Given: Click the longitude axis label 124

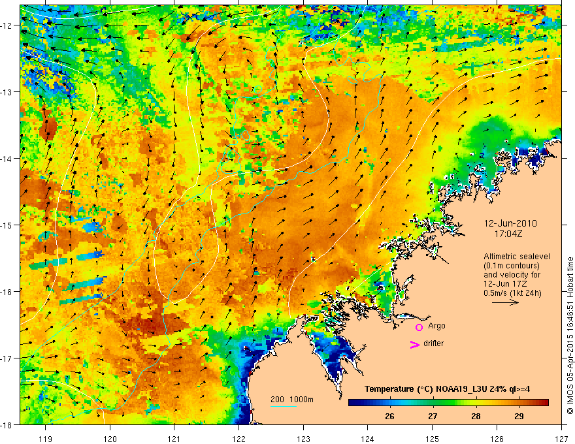Looking at the screenshot, I should 368,439.
